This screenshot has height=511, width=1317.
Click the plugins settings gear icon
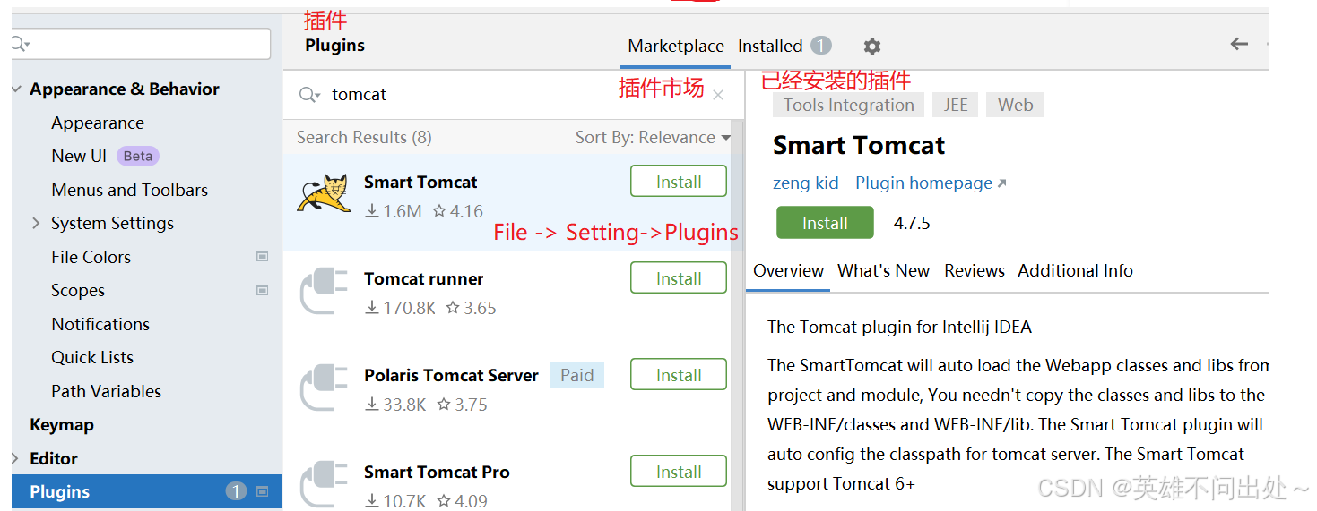coord(871,47)
